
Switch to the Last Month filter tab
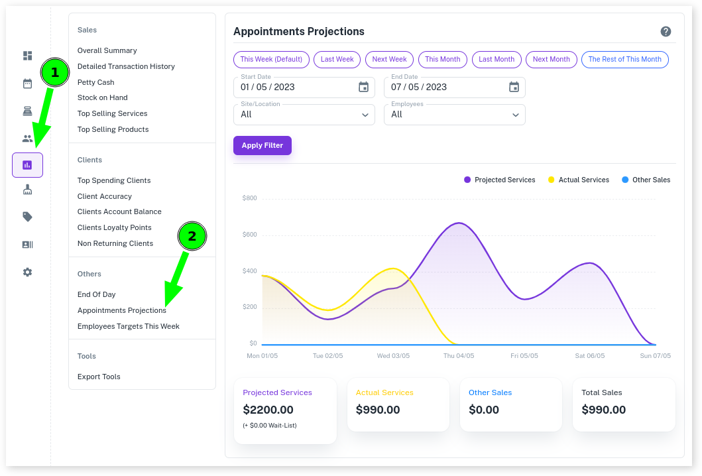(x=497, y=59)
